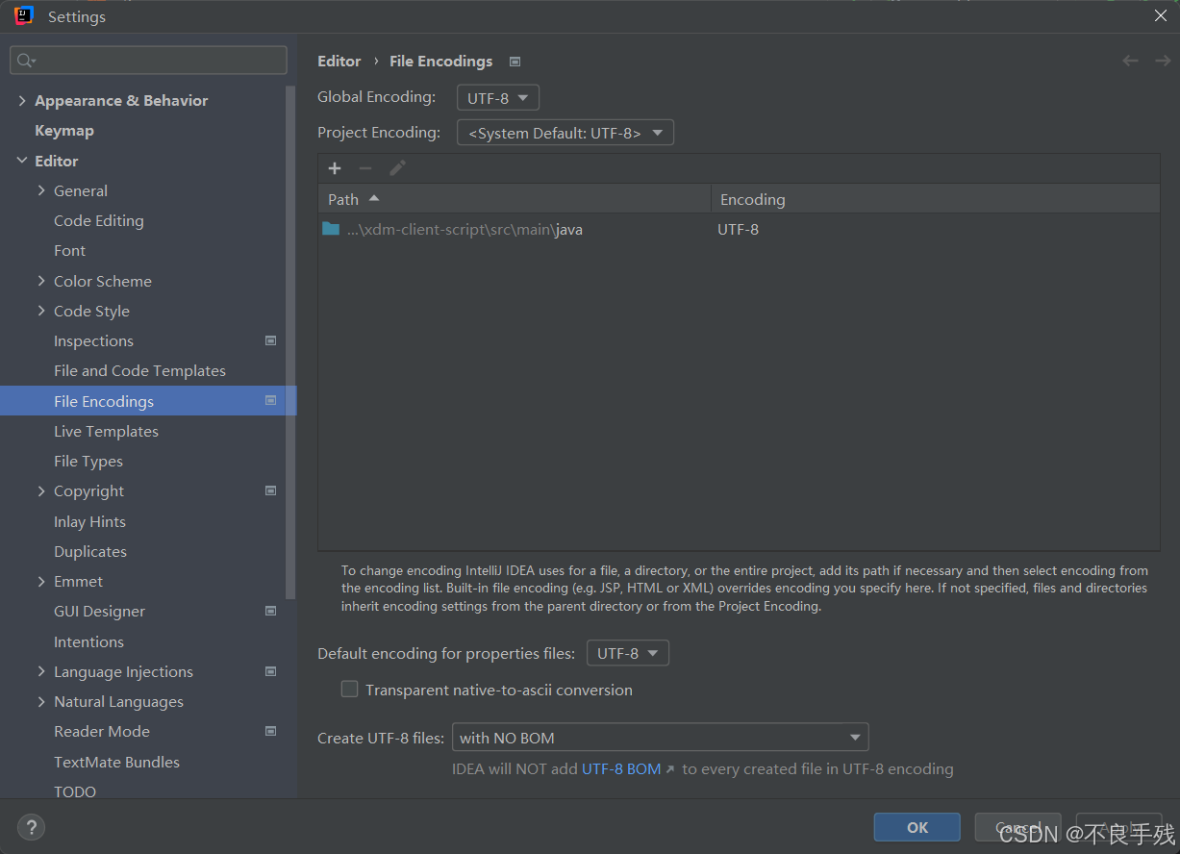Expand the Code Style node
This screenshot has height=854, width=1180.
41,311
